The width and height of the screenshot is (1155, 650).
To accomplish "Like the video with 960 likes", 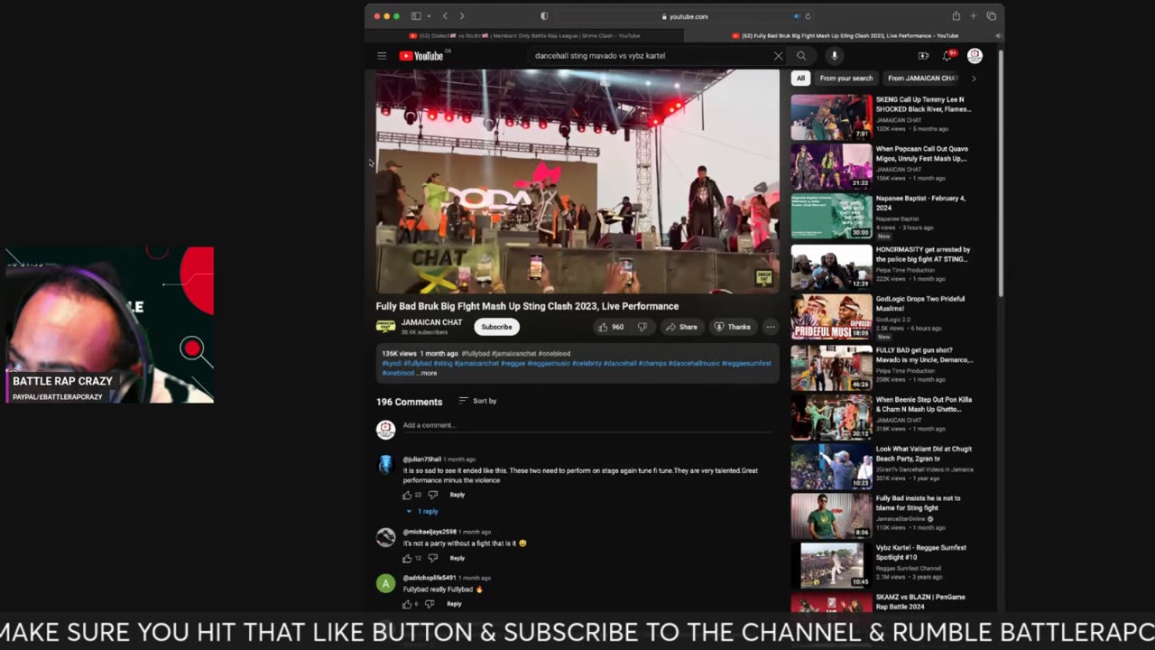I will (611, 327).
